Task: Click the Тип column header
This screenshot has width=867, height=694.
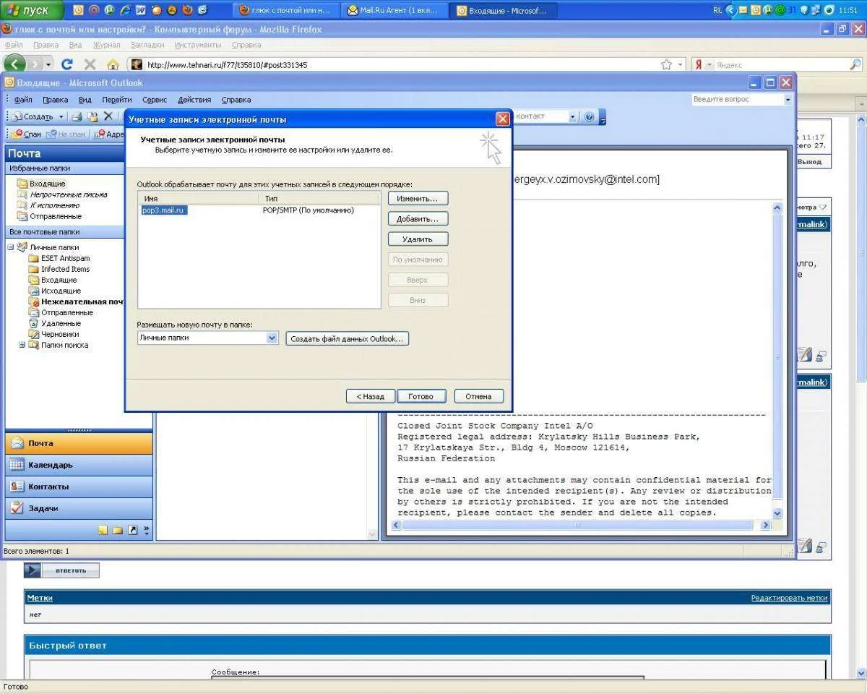Action: (x=318, y=198)
